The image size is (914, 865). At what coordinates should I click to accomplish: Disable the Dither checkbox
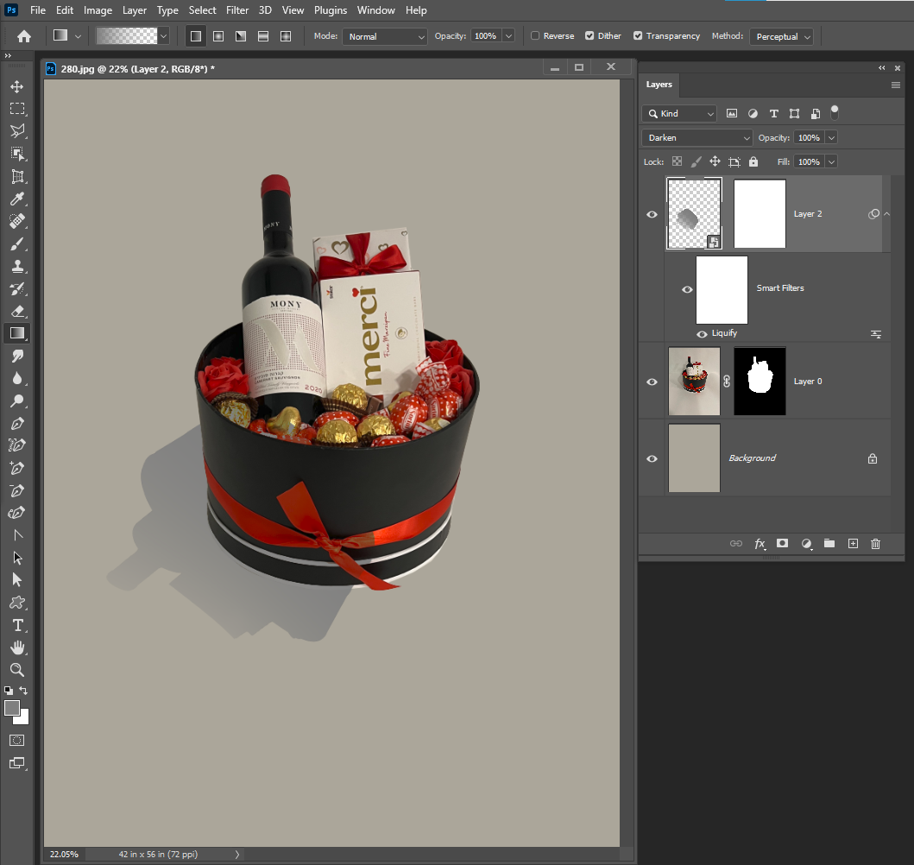tap(589, 36)
